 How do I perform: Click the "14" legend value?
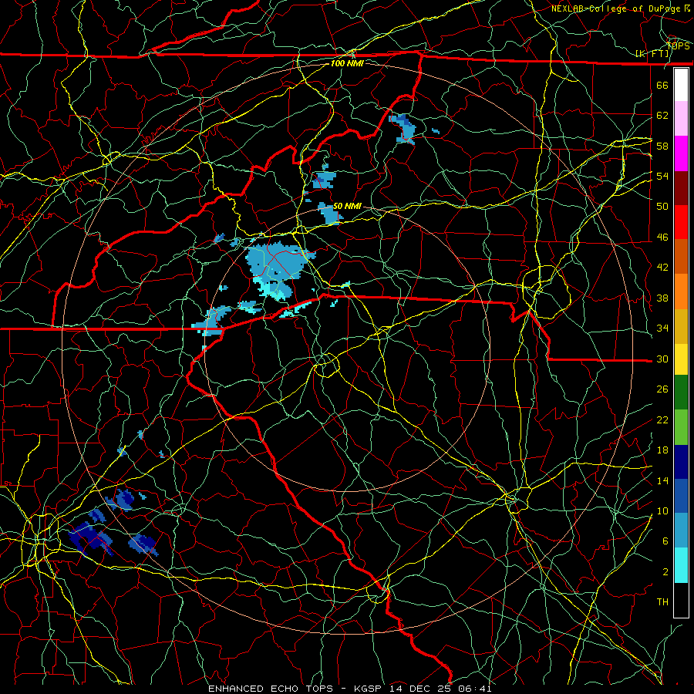pos(662,480)
